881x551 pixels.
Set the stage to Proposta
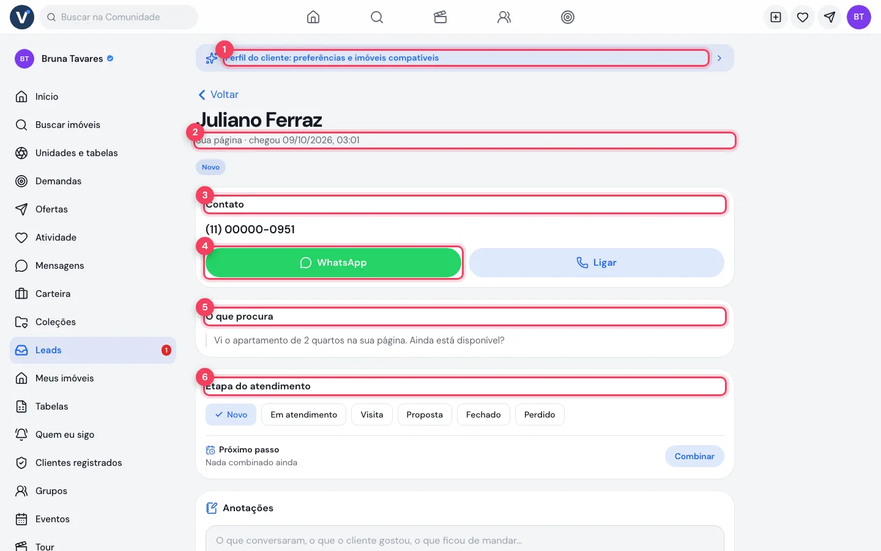[x=425, y=414]
